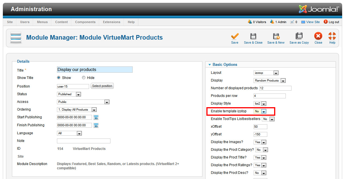Image resolution: width=345 pixels, height=179 pixels.
Task: Open Finish Publishing calendar picker
Action: tap(96, 125)
